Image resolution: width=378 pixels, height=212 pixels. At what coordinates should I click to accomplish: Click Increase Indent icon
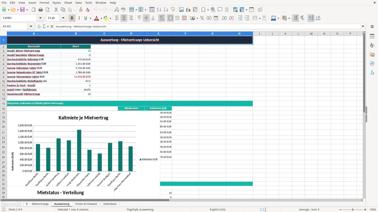[240, 18]
